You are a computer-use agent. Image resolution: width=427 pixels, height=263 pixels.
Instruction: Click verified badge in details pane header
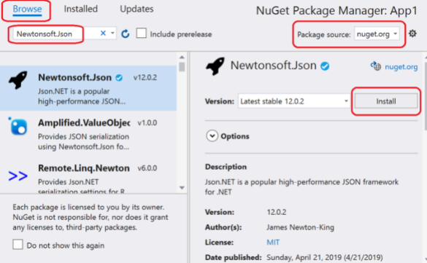(x=325, y=66)
